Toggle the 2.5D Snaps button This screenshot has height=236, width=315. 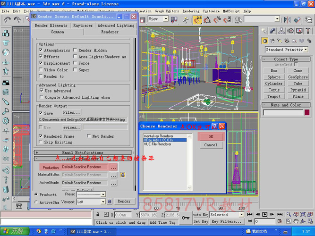click(x=197, y=20)
